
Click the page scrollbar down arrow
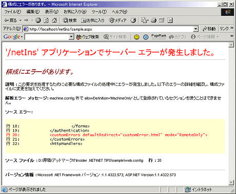tap(231, 182)
